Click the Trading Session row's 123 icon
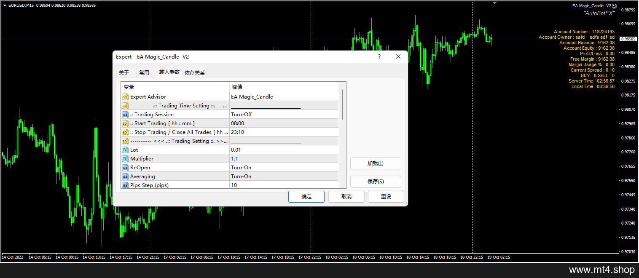Image resolution: width=639 pixels, height=278 pixels. 125,115
